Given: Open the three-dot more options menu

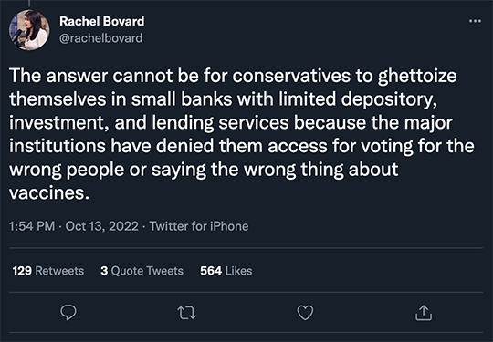Looking at the screenshot, I should [x=475, y=21].
